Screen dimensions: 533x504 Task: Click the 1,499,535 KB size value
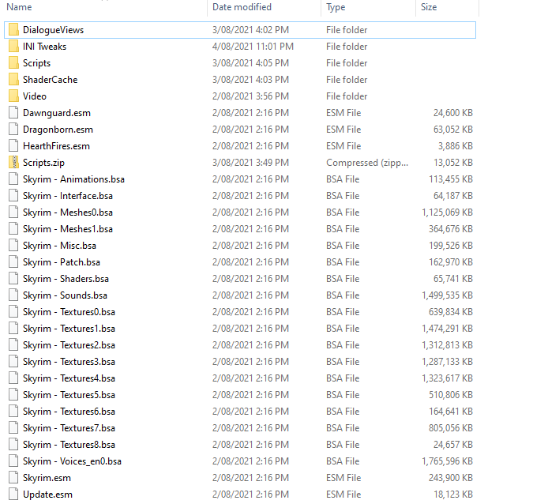click(x=448, y=295)
